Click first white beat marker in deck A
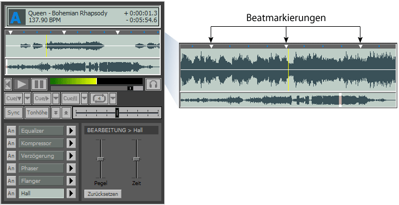 coord(10,32)
